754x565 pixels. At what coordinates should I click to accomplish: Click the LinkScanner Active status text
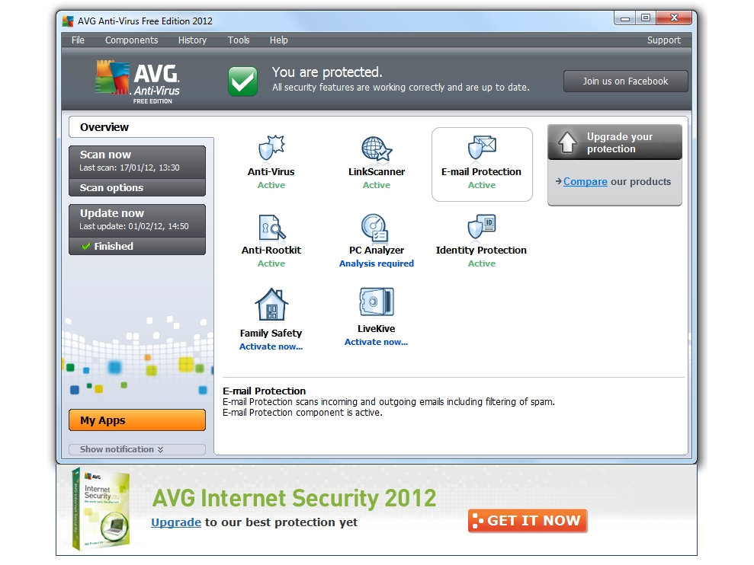(377, 185)
